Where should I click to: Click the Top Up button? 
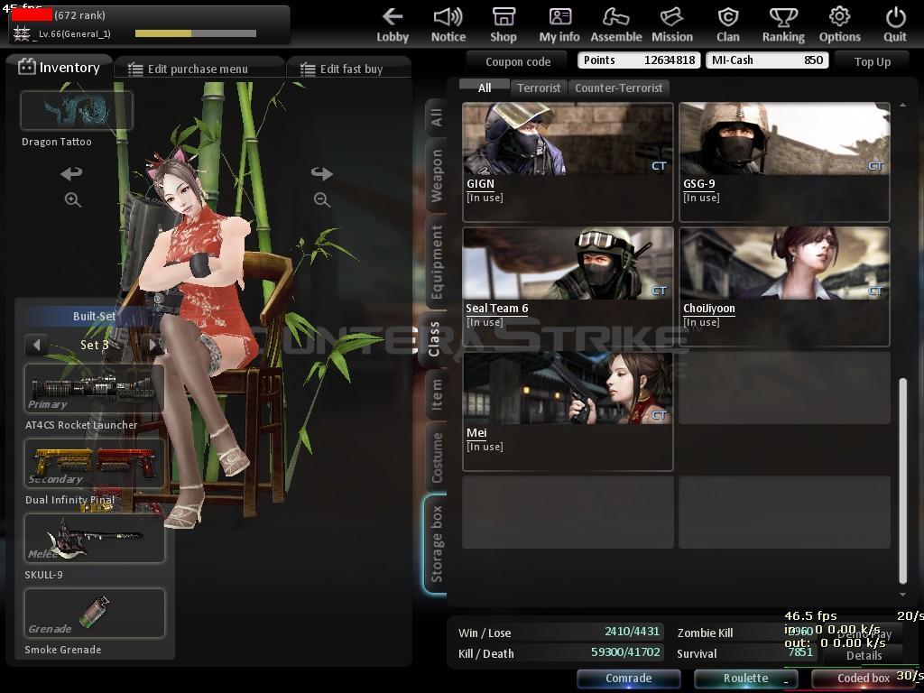tap(873, 61)
